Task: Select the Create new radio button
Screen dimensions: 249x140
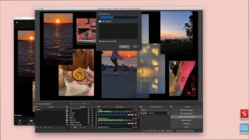Action: tap(100, 14)
